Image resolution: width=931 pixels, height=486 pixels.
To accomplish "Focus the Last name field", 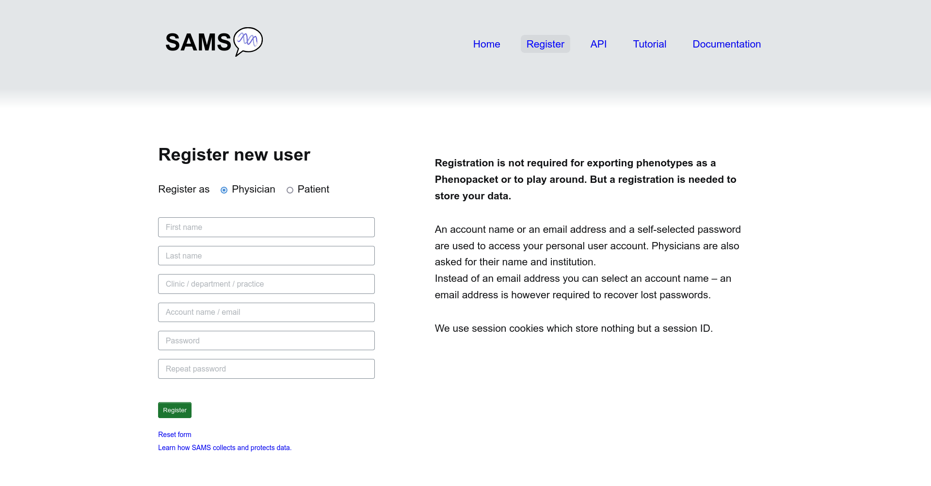I will [266, 256].
